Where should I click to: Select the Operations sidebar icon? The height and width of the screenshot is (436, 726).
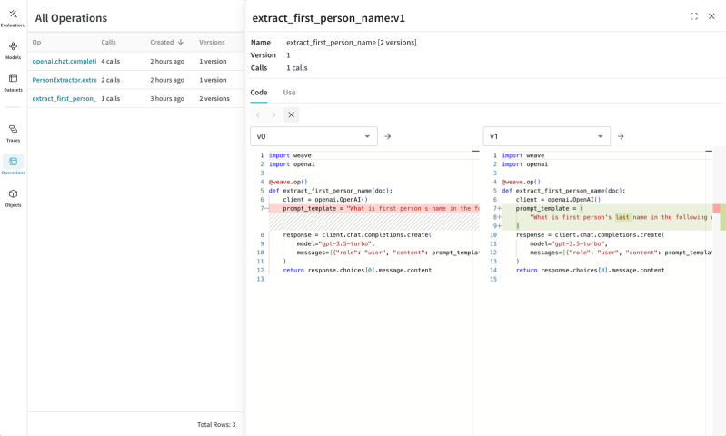point(13,164)
